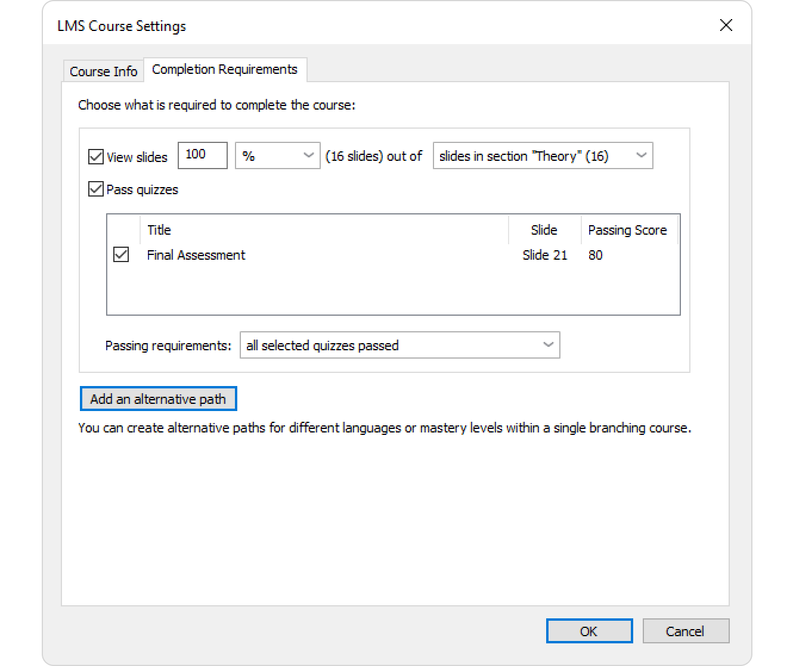Confirm settings with the OK button
Screen dimensions: 793x666
589,631
